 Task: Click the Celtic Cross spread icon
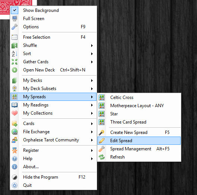[x=102, y=97]
